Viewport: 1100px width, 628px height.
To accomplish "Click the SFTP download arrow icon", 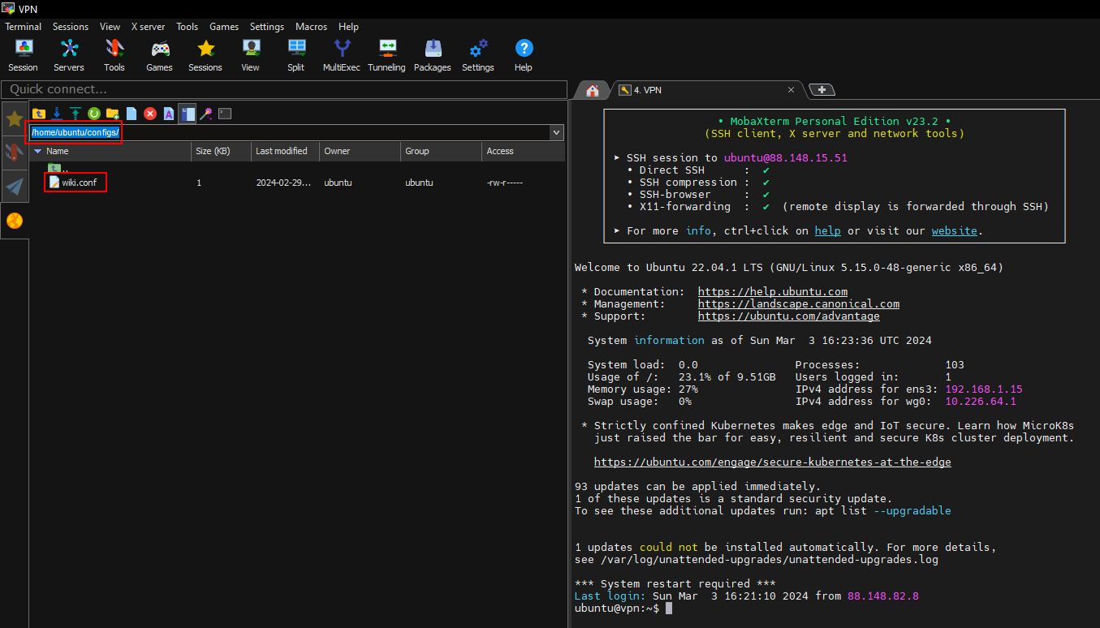I will pyautogui.click(x=57, y=114).
